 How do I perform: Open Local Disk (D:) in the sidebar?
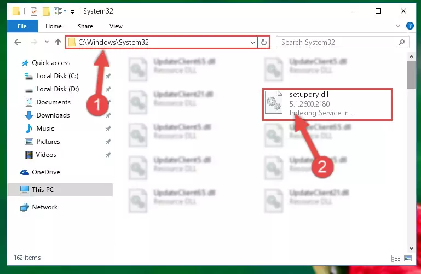coord(57,89)
